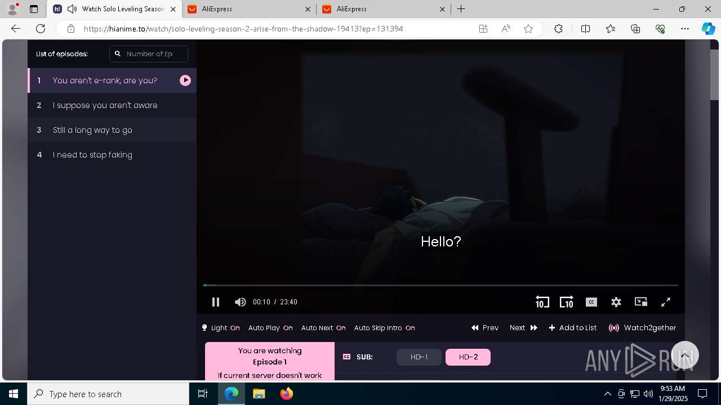Open Edge settings and more menu

point(685,29)
